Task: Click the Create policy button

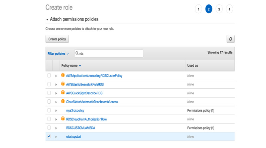Action: pos(57,39)
